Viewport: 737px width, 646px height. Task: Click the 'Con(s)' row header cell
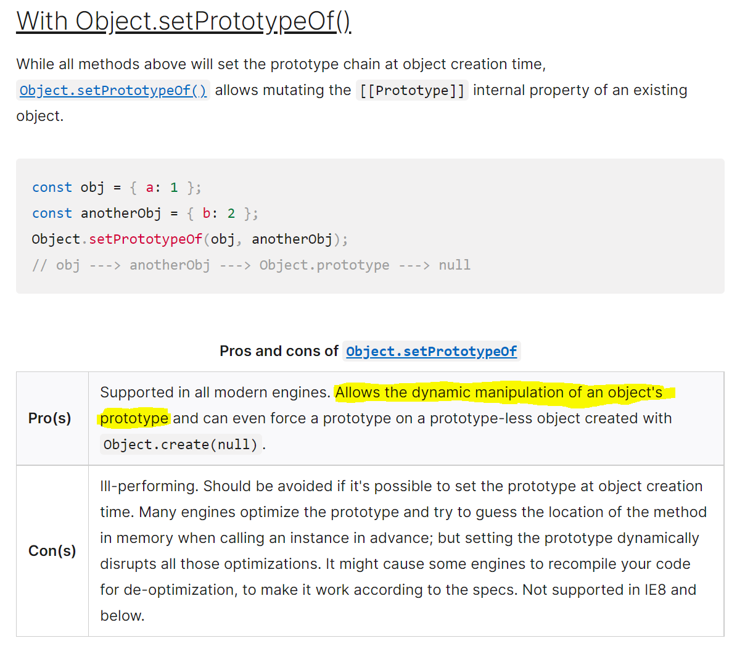pos(52,551)
